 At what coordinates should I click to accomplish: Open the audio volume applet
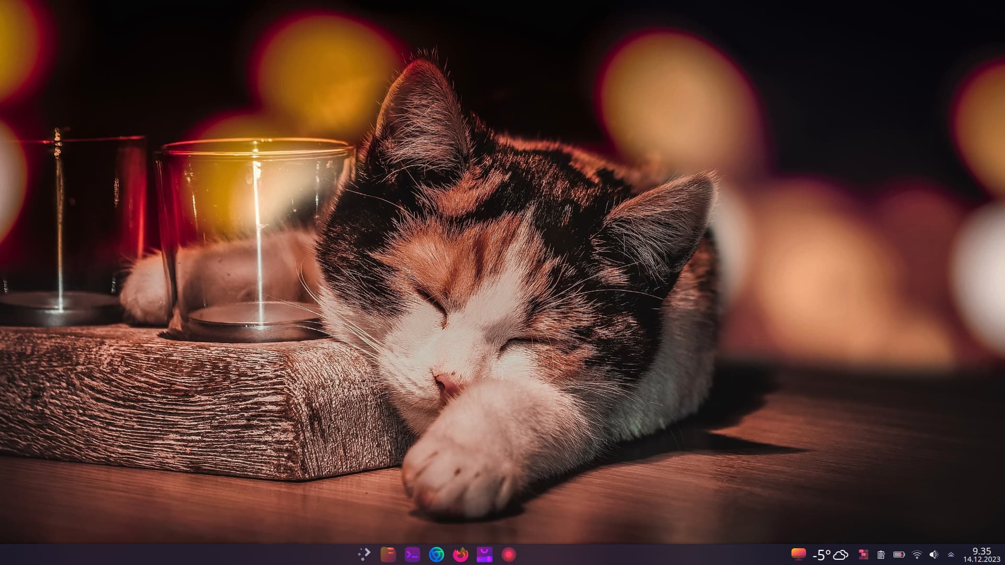pyautogui.click(x=934, y=555)
